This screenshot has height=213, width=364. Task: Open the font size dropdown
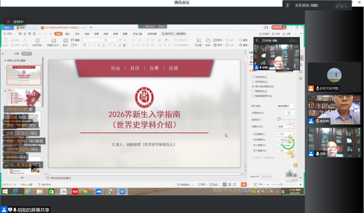coord(116,40)
